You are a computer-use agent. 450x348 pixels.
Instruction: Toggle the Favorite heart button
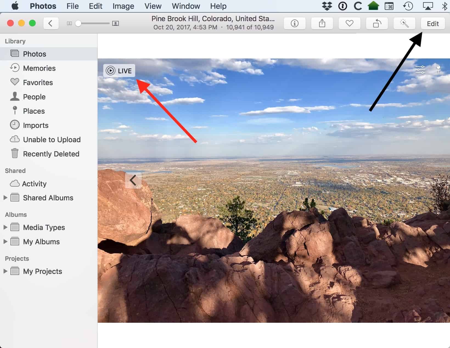coord(349,24)
